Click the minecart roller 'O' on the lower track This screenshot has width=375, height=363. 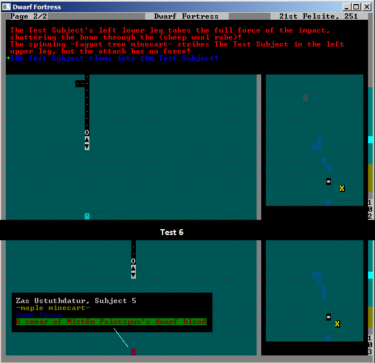pyautogui.click(x=133, y=261)
